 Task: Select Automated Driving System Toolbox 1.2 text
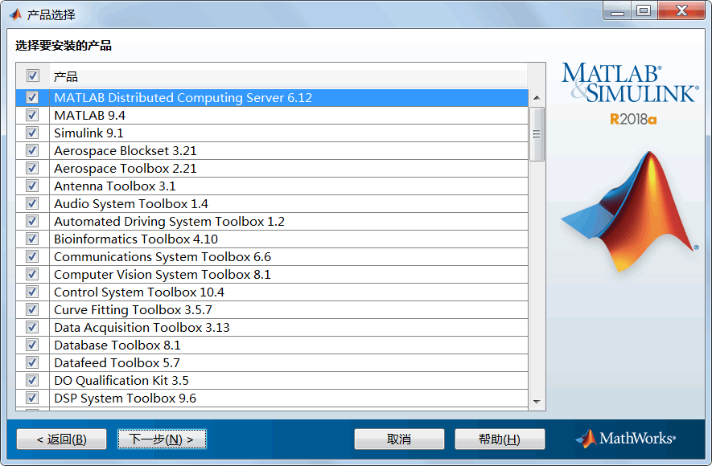click(x=170, y=221)
